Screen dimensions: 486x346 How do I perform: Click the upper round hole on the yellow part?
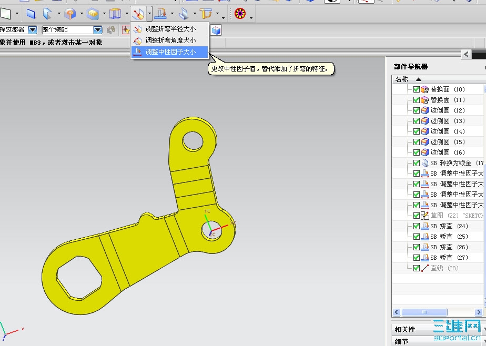tap(193, 141)
